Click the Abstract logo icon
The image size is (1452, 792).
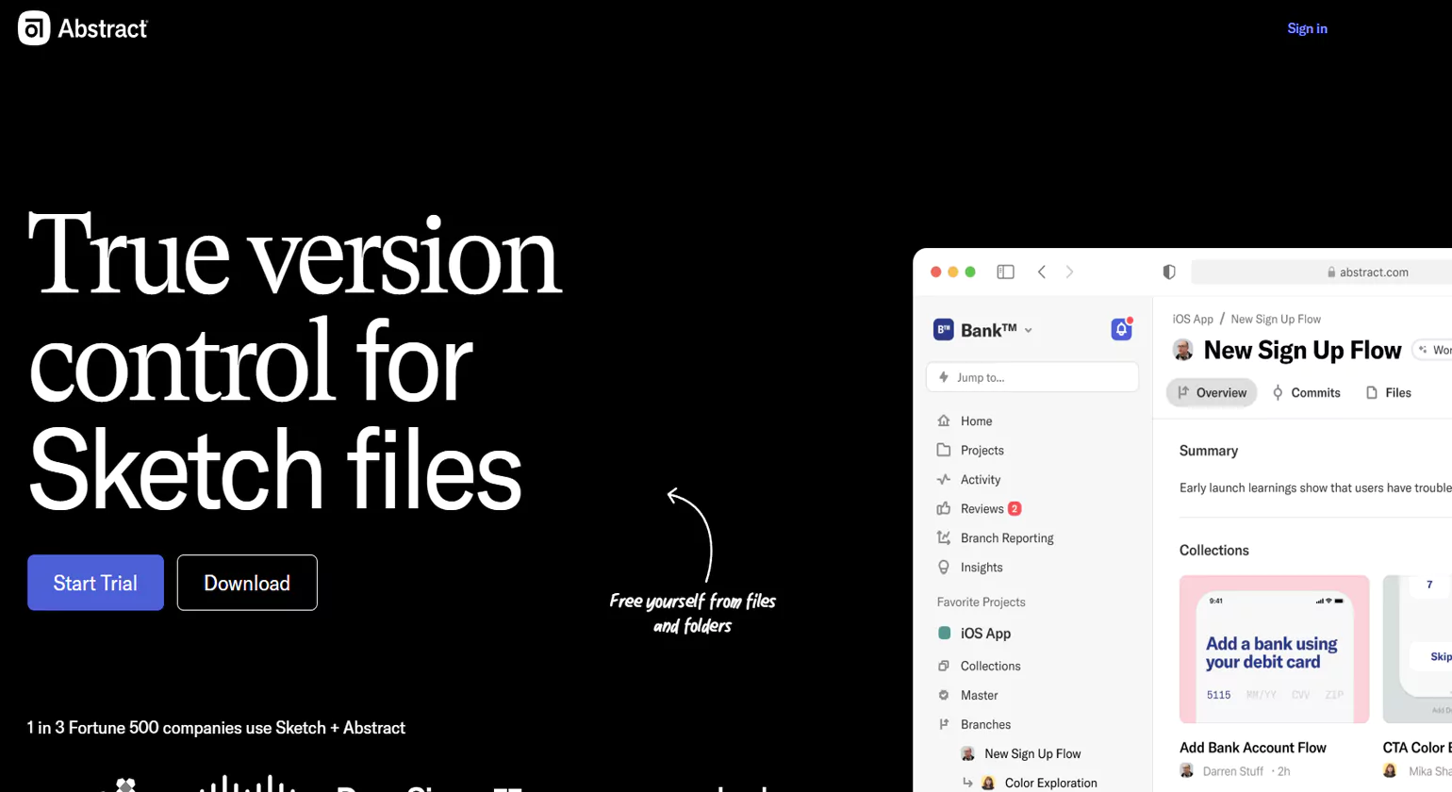click(x=34, y=28)
